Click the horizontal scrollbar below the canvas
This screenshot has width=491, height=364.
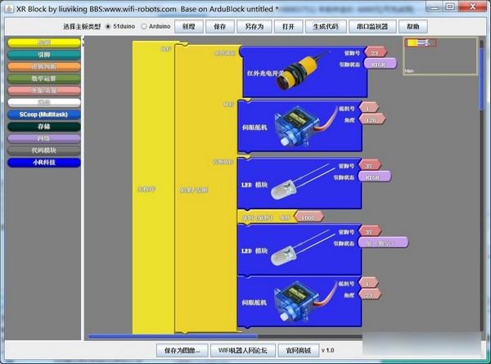point(172,336)
